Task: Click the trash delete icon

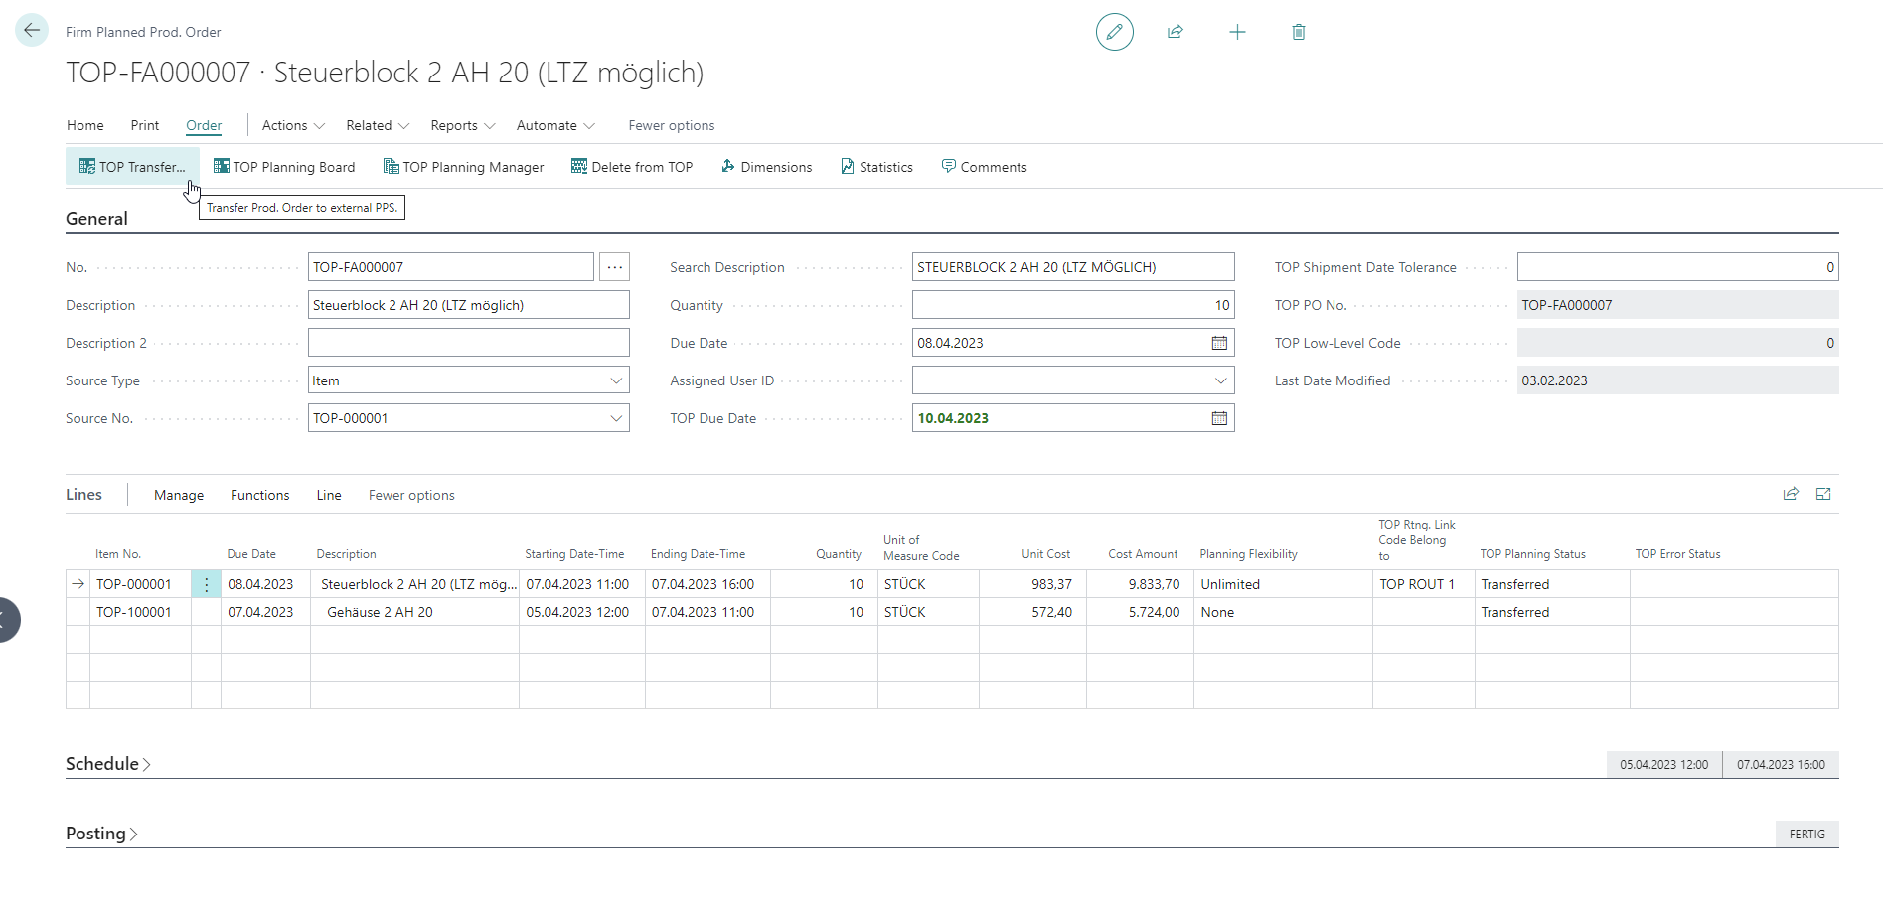Action: point(1298,32)
